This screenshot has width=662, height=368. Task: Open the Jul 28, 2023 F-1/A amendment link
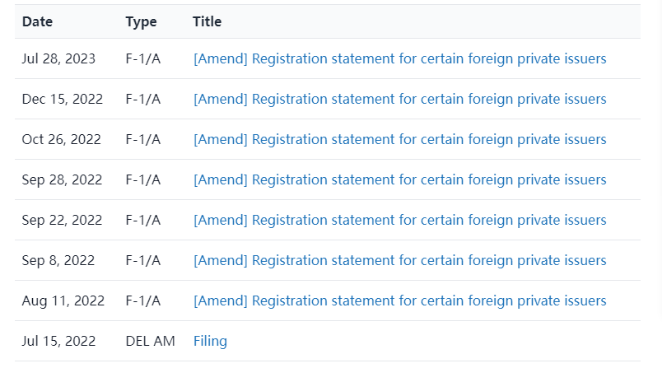point(400,58)
